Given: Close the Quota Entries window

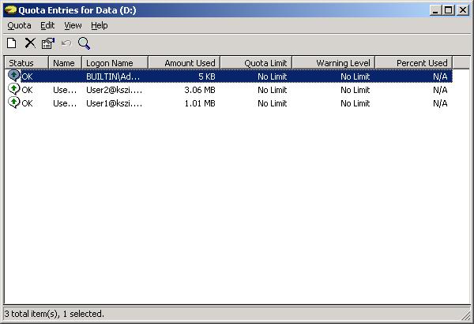Looking at the screenshot, I should coord(463,10).
